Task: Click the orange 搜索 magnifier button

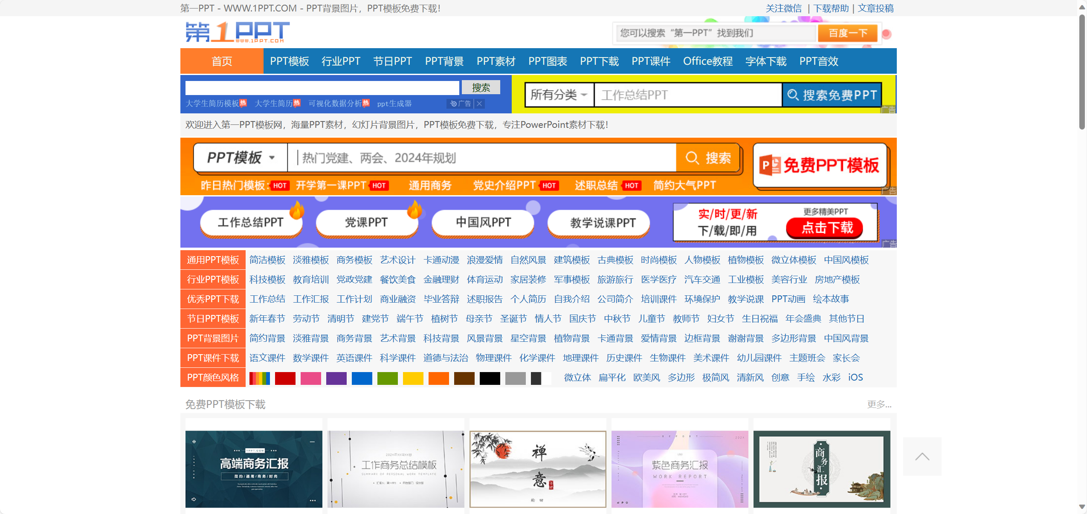Action: point(708,158)
